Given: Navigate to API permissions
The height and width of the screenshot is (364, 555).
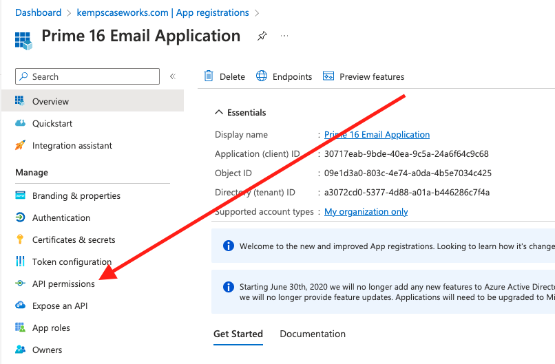Looking at the screenshot, I should [x=63, y=283].
